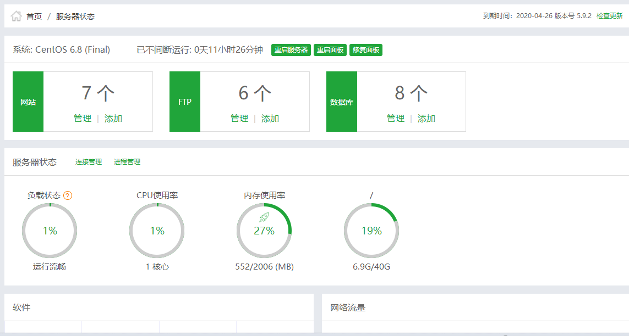Click 添加 under the database count

[x=426, y=119]
